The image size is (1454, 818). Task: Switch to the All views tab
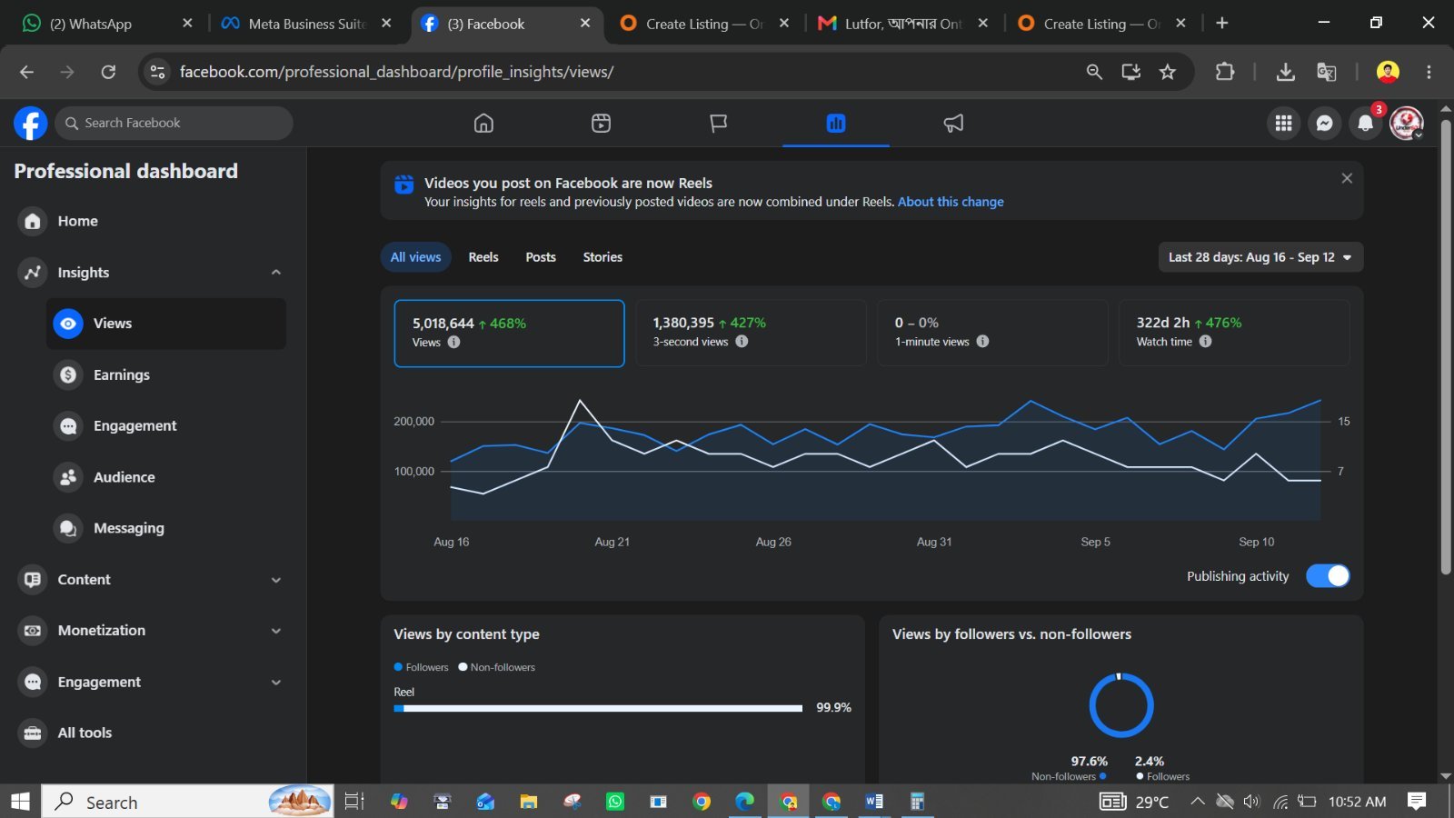[x=415, y=257]
